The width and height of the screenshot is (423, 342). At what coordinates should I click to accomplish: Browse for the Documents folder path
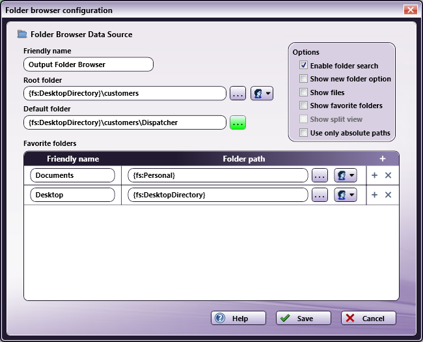(320, 176)
